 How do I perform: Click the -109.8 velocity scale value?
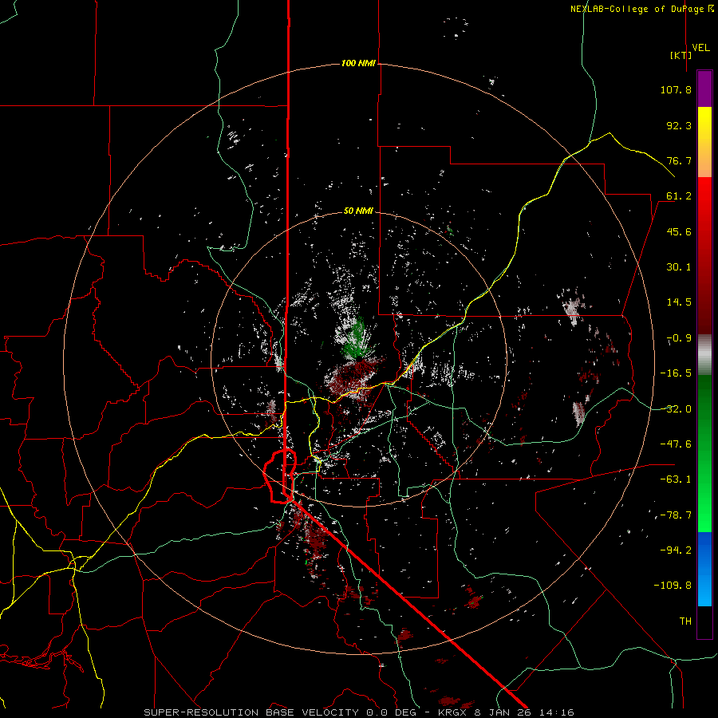click(673, 586)
